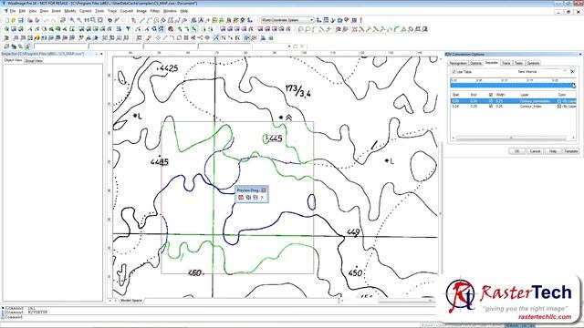
Task: Click the second coordinate input field
Action: [x=115, y=46]
